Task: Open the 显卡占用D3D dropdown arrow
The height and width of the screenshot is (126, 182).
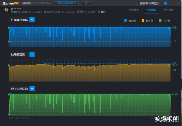Action: coord(32,89)
